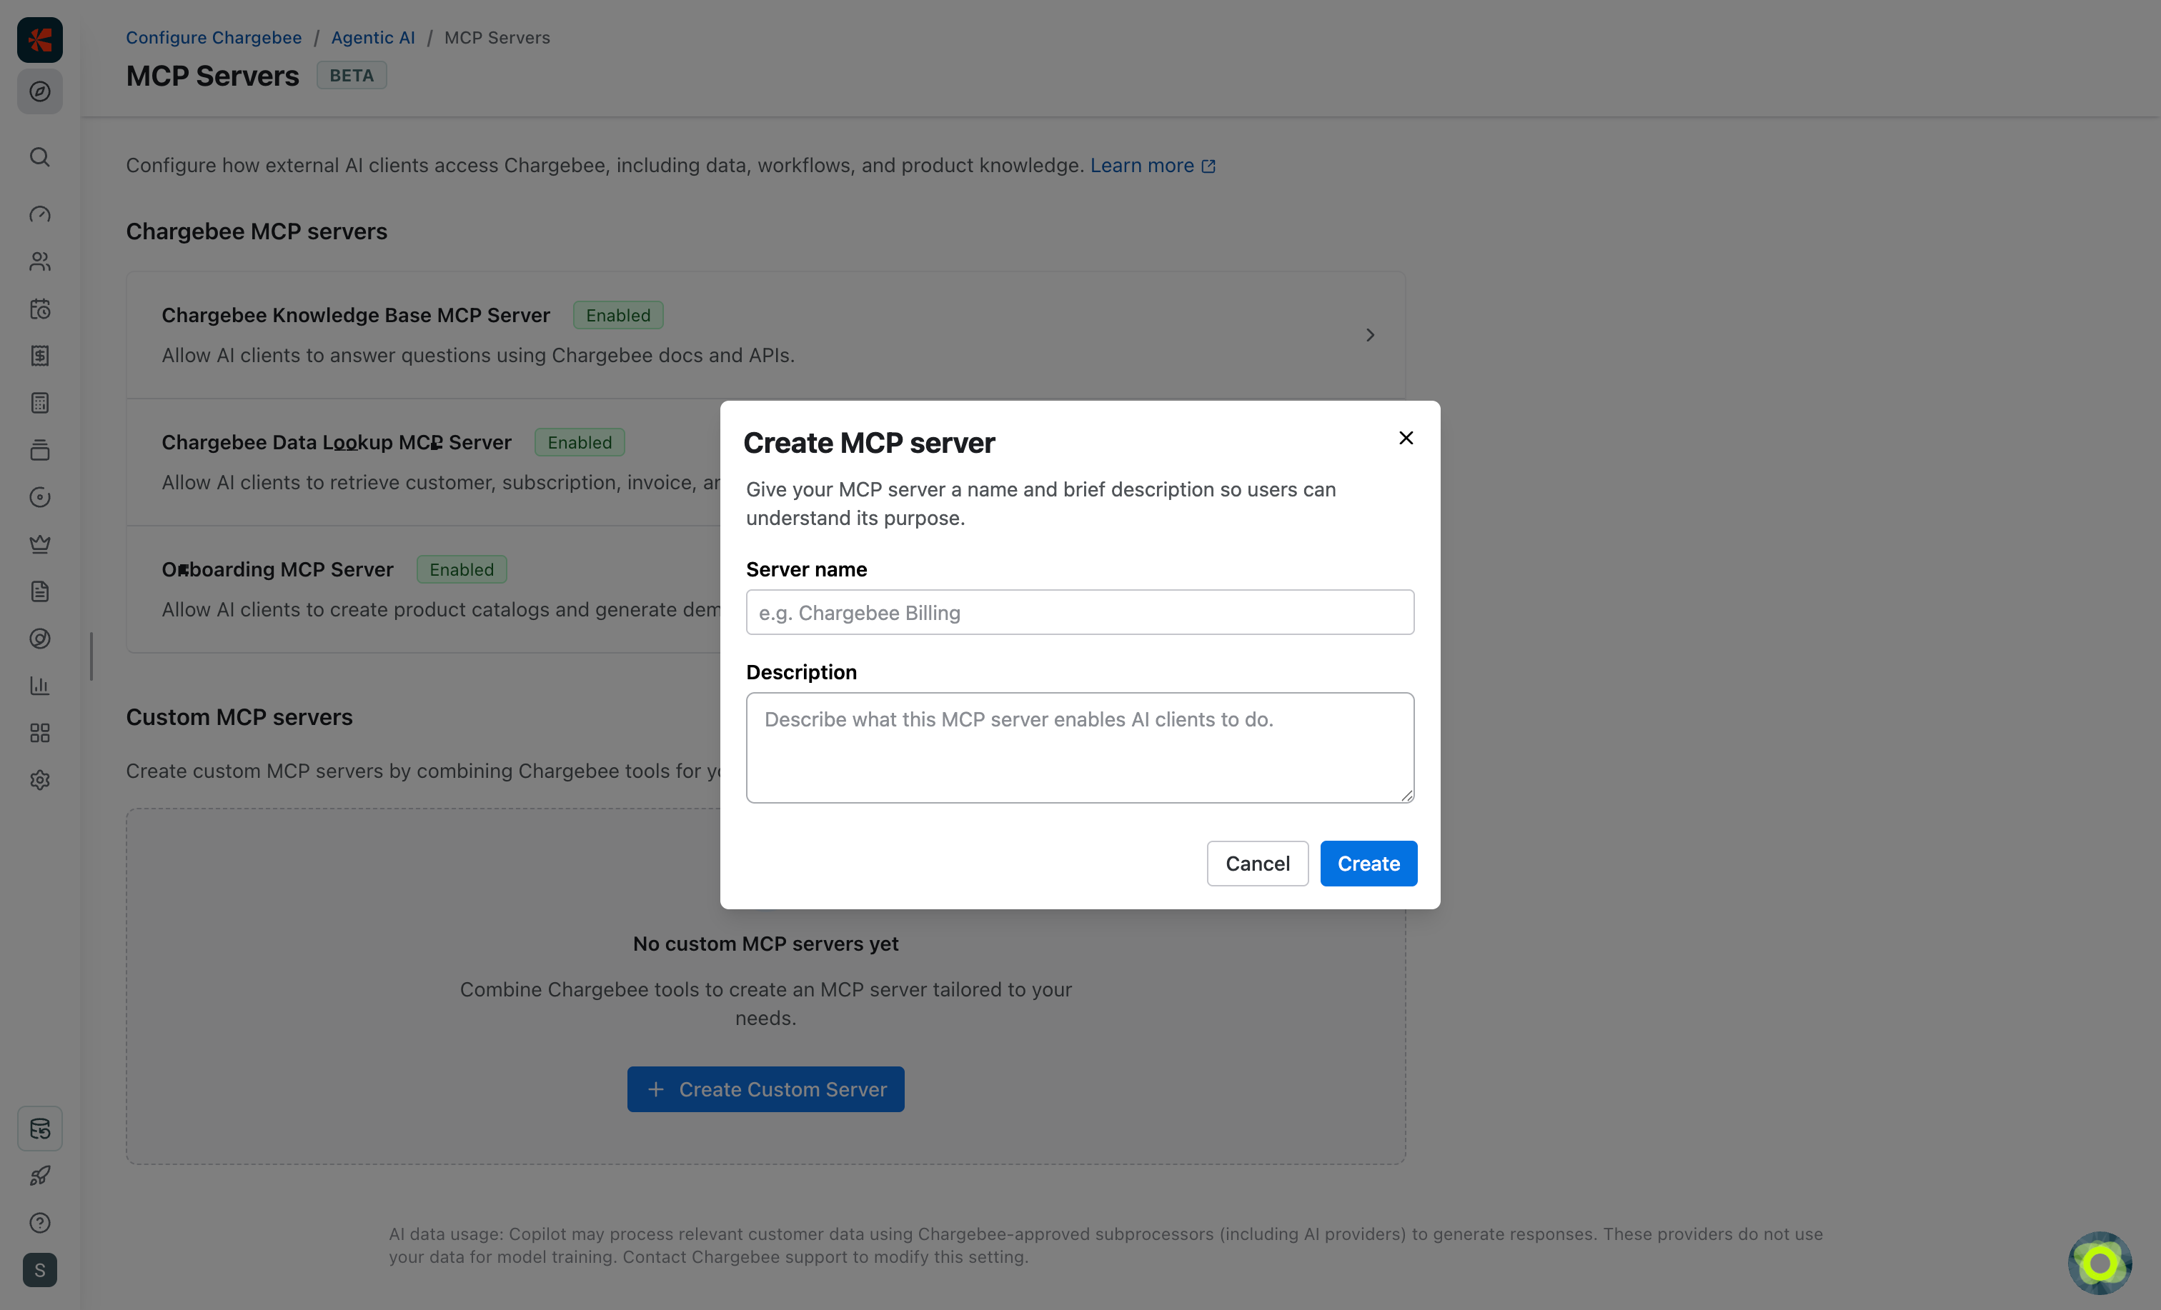Screen dimensions: 2161x1310
Task: Open the help question mark icon
Action: pyautogui.click(x=39, y=1223)
